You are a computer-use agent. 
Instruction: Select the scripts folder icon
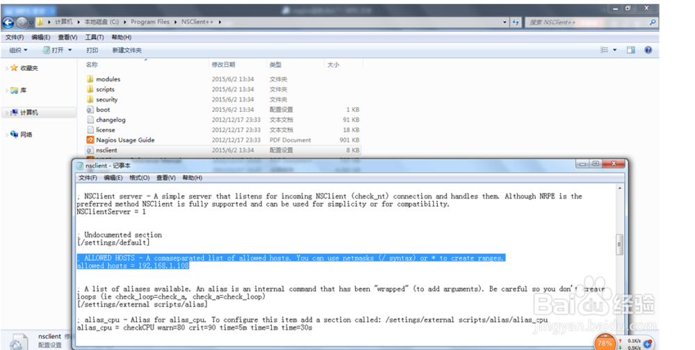tap(90, 89)
